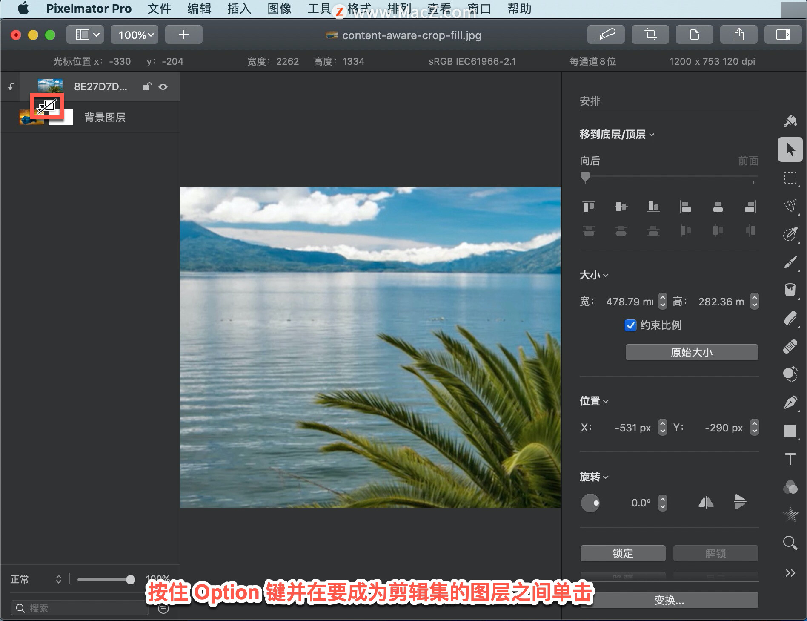Image resolution: width=807 pixels, height=621 pixels.
Task: Select the Quick Selection tool
Action: [x=790, y=234]
